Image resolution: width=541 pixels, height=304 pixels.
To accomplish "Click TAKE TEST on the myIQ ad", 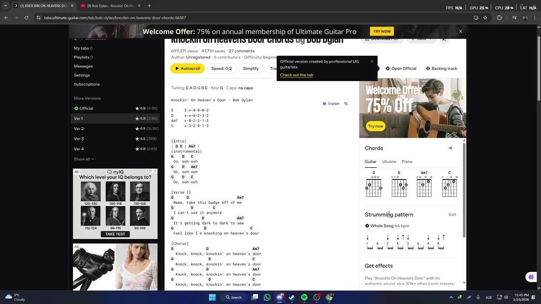I will click(115, 234).
